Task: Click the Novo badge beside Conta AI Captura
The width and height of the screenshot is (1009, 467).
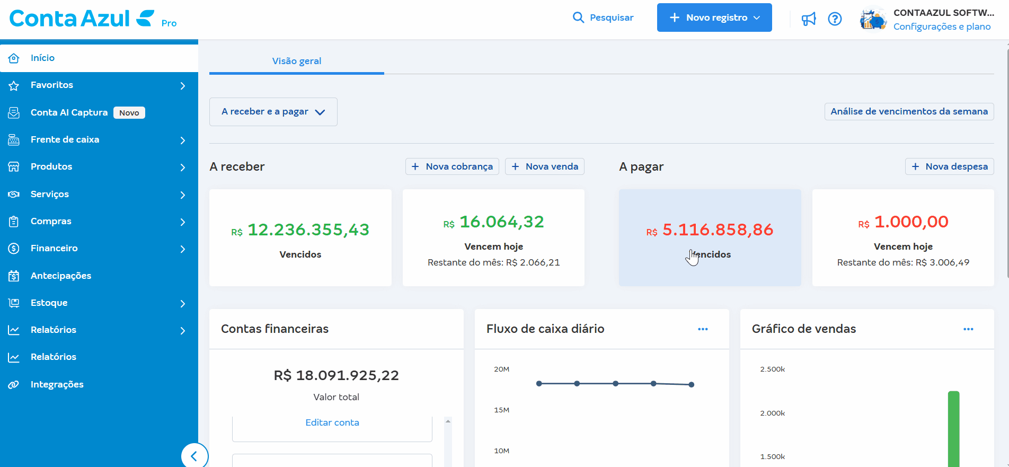Action: coord(129,113)
